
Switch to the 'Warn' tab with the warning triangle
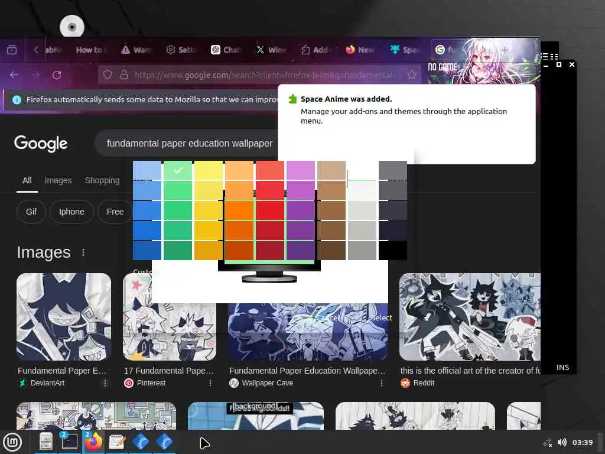[137, 50]
